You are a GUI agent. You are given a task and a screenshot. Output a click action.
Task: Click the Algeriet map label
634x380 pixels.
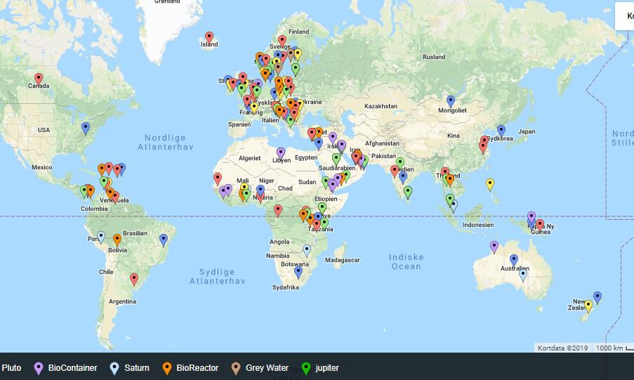pyautogui.click(x=249, y=158)
